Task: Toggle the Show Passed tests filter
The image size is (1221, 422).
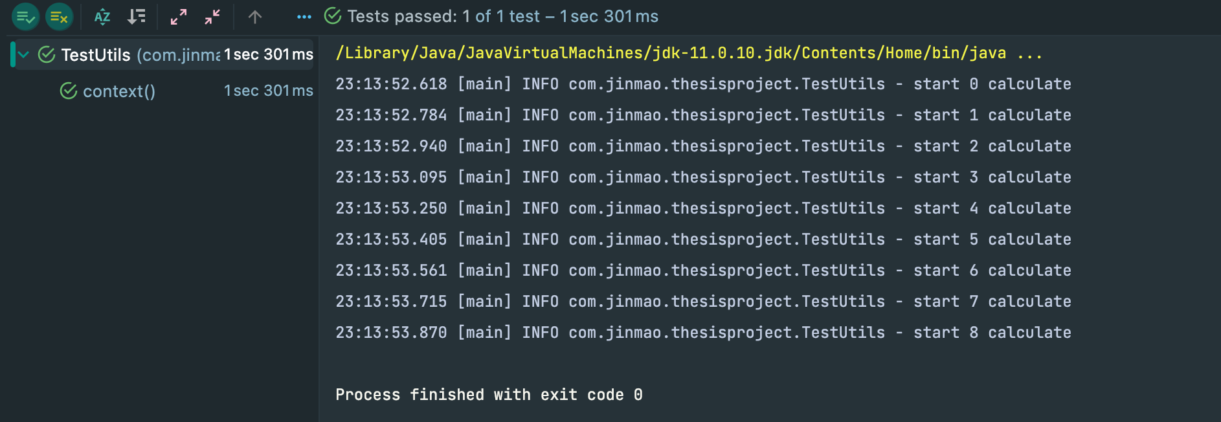Action: tap(25, 17)
